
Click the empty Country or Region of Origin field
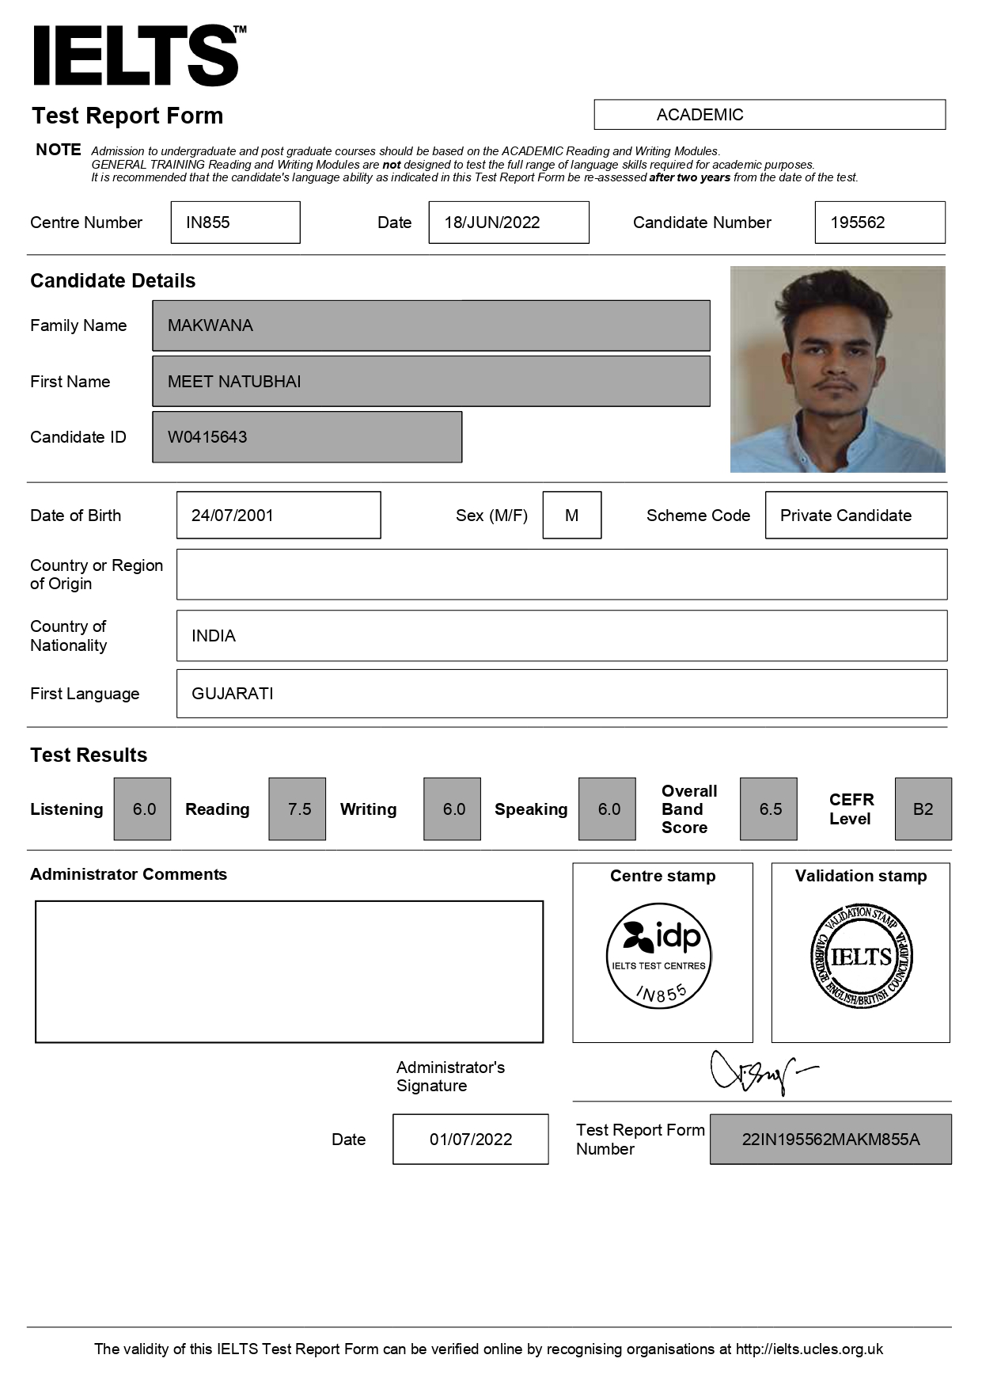click(561, 574)
